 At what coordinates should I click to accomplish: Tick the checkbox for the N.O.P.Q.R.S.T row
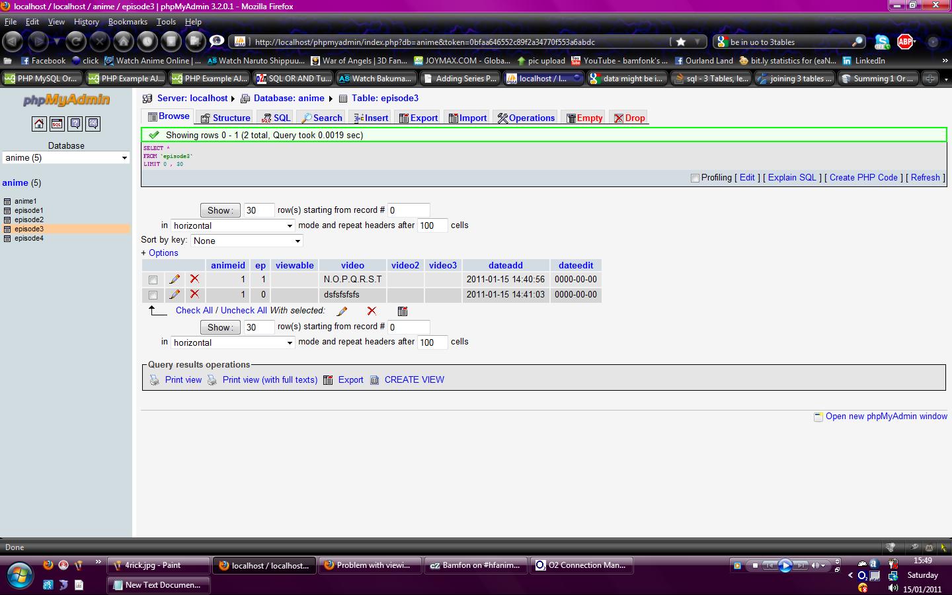point(153,280)
